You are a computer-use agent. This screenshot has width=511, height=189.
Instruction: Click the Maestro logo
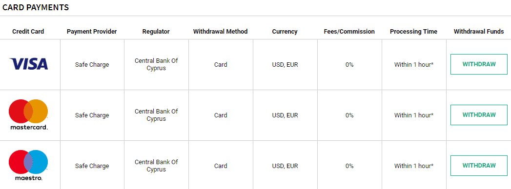[x=28, y=165]
